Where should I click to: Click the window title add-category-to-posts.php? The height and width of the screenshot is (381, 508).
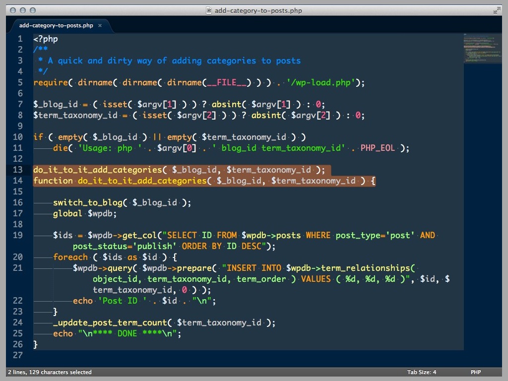pyautogui.click(x=258, y=11)
